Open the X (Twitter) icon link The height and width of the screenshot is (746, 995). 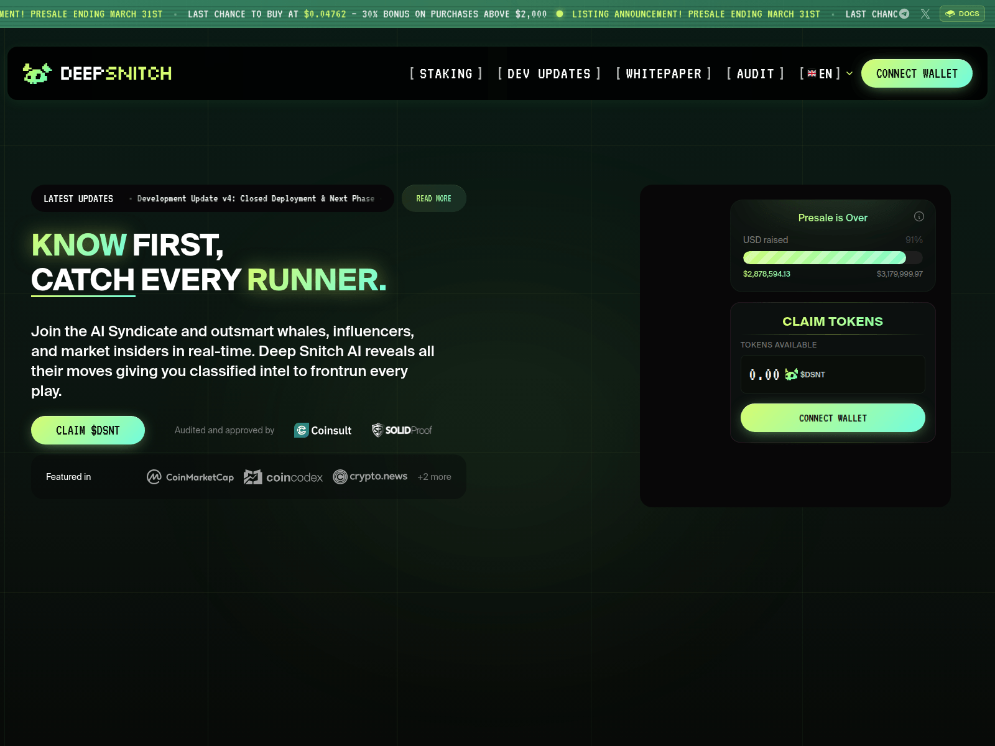925,14
